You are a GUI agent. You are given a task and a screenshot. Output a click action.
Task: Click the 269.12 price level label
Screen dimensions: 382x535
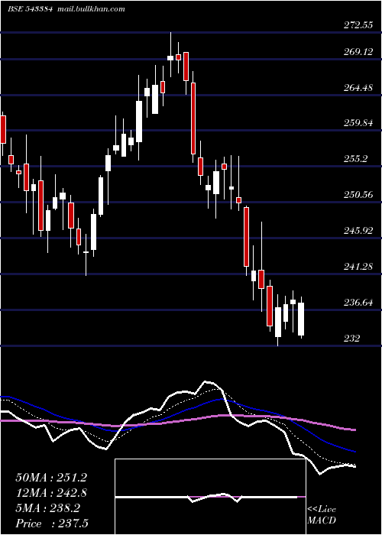tap(358, 52)
